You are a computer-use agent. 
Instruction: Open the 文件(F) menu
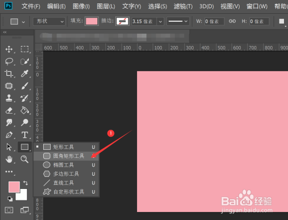point(31,6)
